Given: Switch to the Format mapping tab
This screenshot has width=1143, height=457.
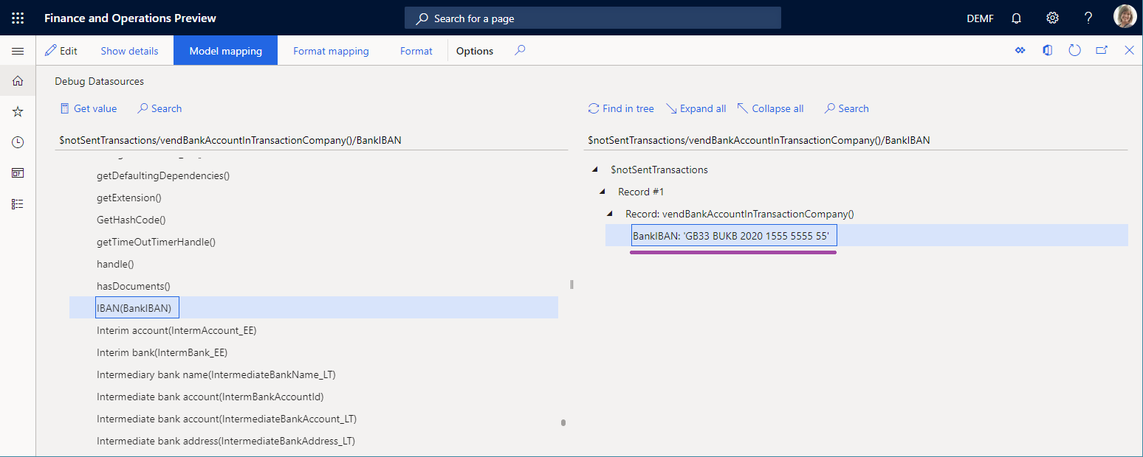Looking at the screenshot, I should point(331,51).
